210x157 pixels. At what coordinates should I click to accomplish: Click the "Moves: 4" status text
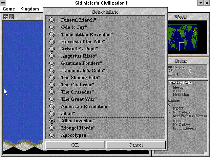point(180,88)
